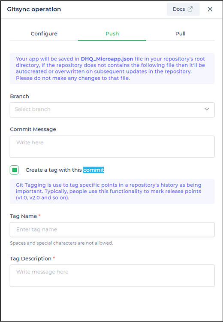The image size is (223, 322).
Task: Click the Docs button
Action: pos(183,9)
